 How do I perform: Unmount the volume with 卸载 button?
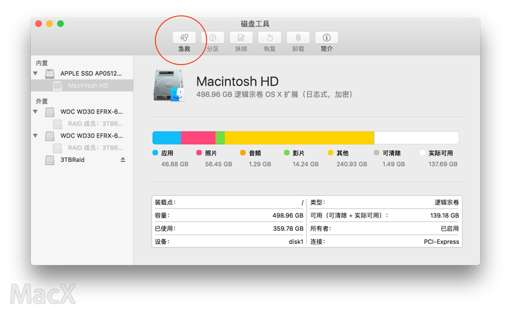[298, 38]
